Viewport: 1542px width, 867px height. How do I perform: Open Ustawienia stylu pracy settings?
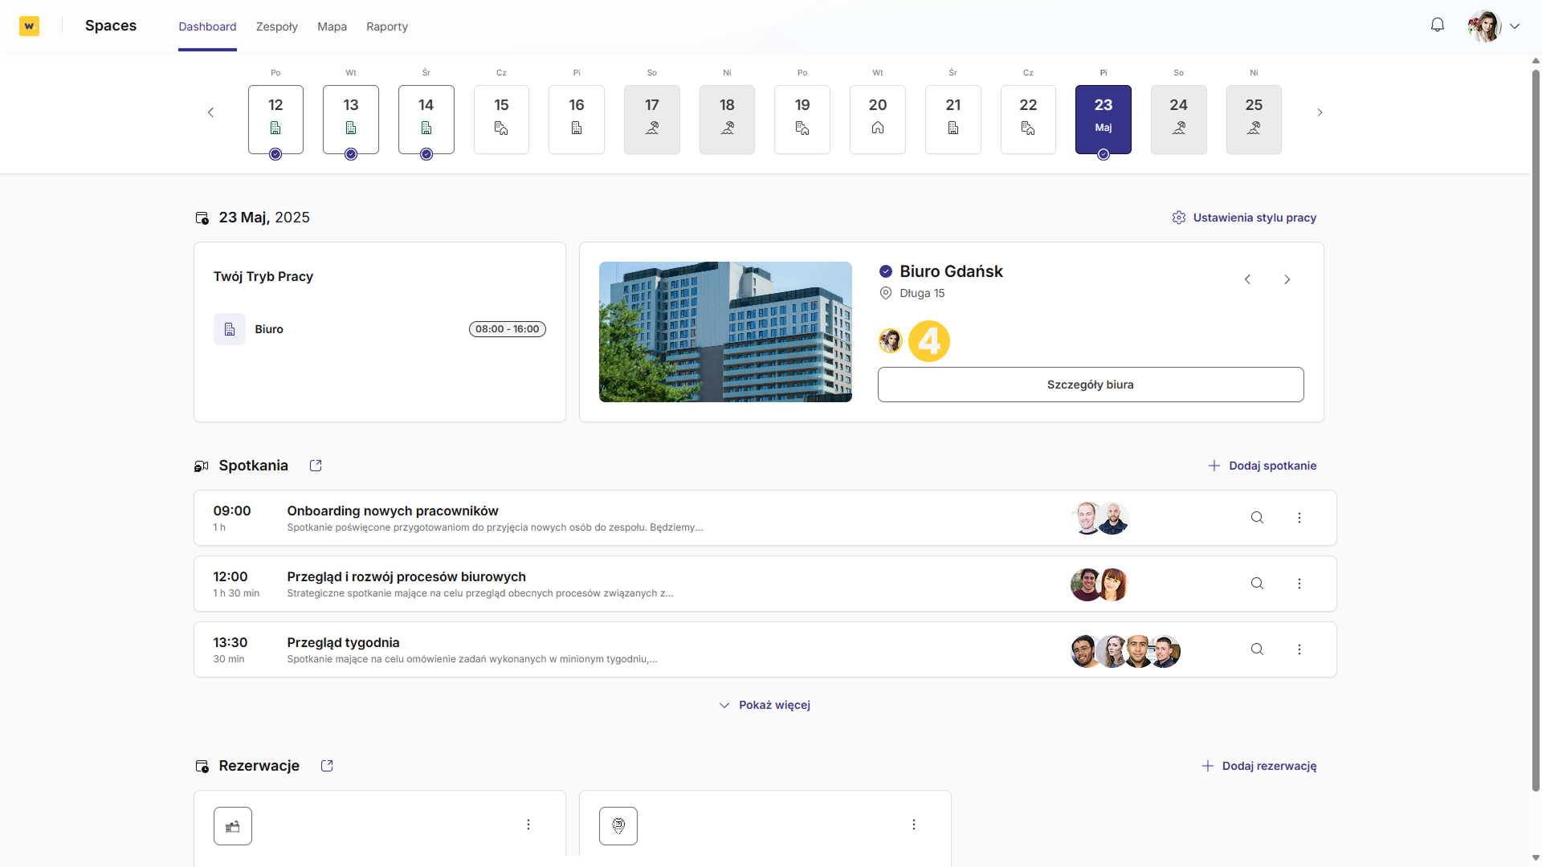tap(1244, 218)
